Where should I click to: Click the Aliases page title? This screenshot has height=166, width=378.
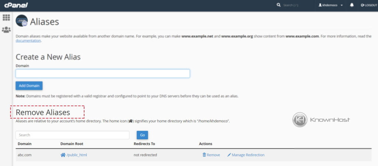pos(45,22)
